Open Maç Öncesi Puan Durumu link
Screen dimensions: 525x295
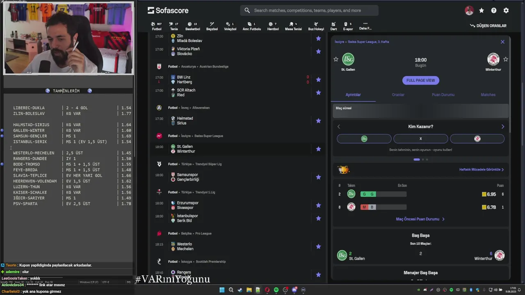(420, 219)
